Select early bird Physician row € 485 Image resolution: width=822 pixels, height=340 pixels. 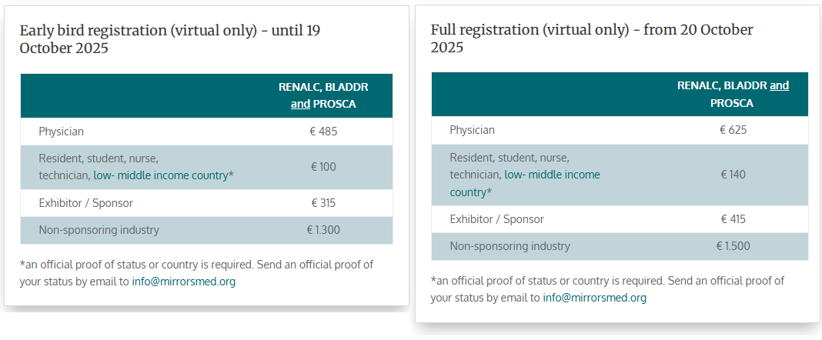tap(206, 132)
